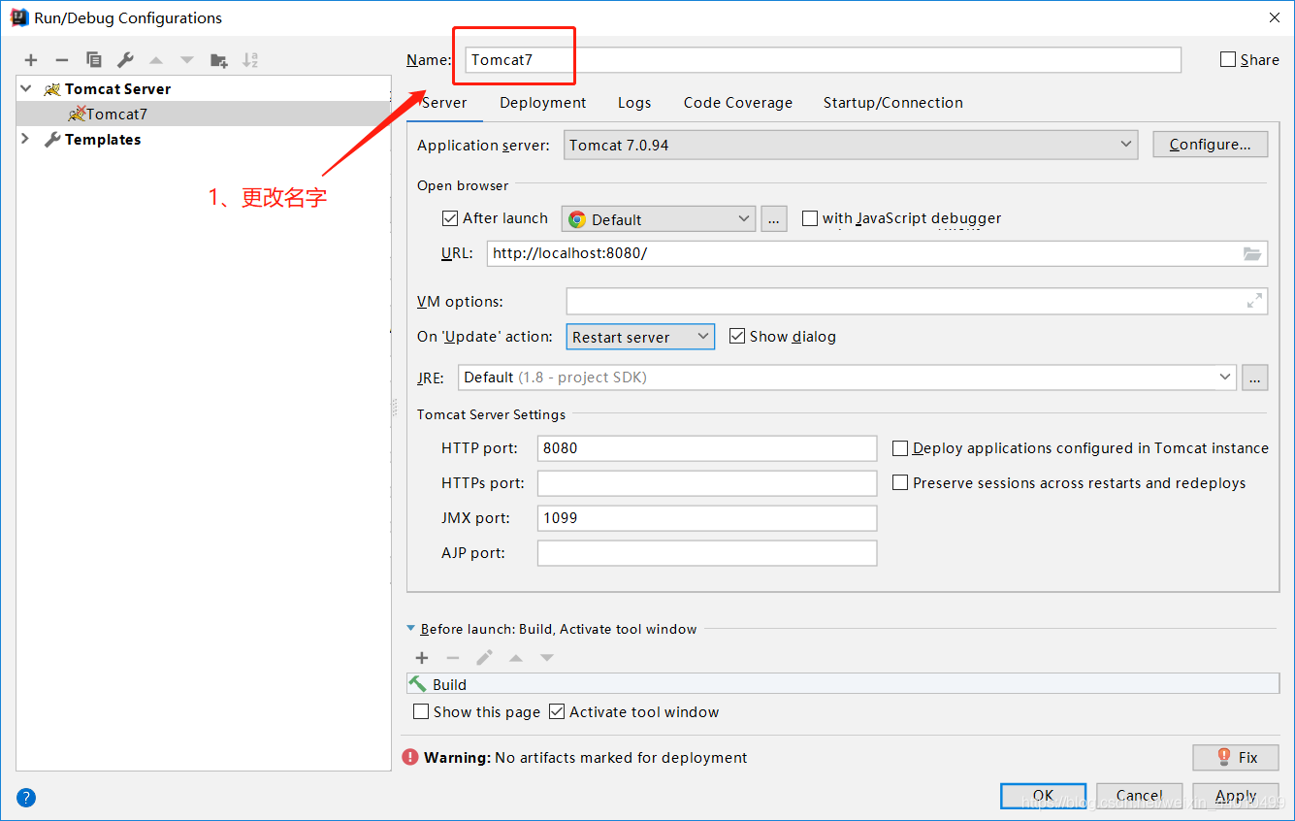Add a new run configuration with the plus icon
Screen dimensions: 1295x821
(x=31, y=60)
